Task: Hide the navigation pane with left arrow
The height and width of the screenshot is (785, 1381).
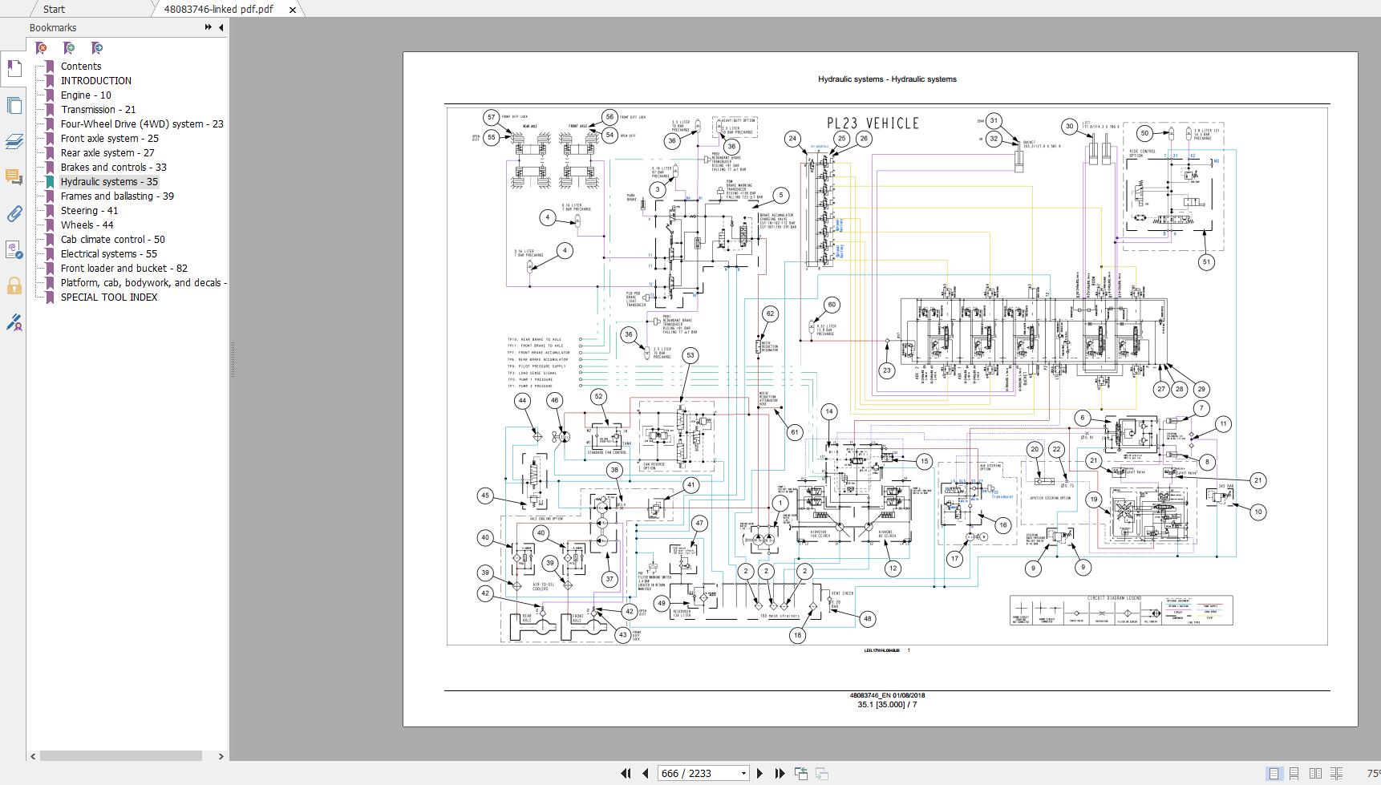Action: pyautogui.click(x=220, y=27)
